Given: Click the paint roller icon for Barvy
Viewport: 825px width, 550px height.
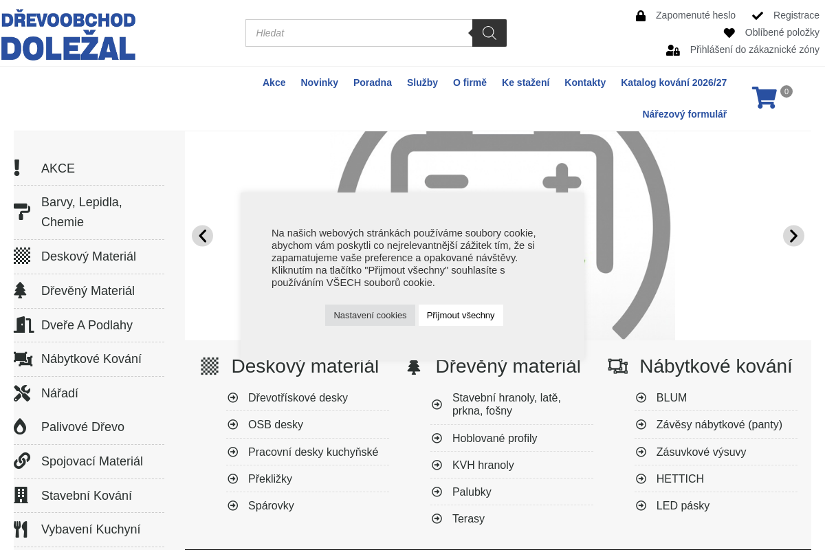Looking at the screenshot, I should tap(22, 212).
